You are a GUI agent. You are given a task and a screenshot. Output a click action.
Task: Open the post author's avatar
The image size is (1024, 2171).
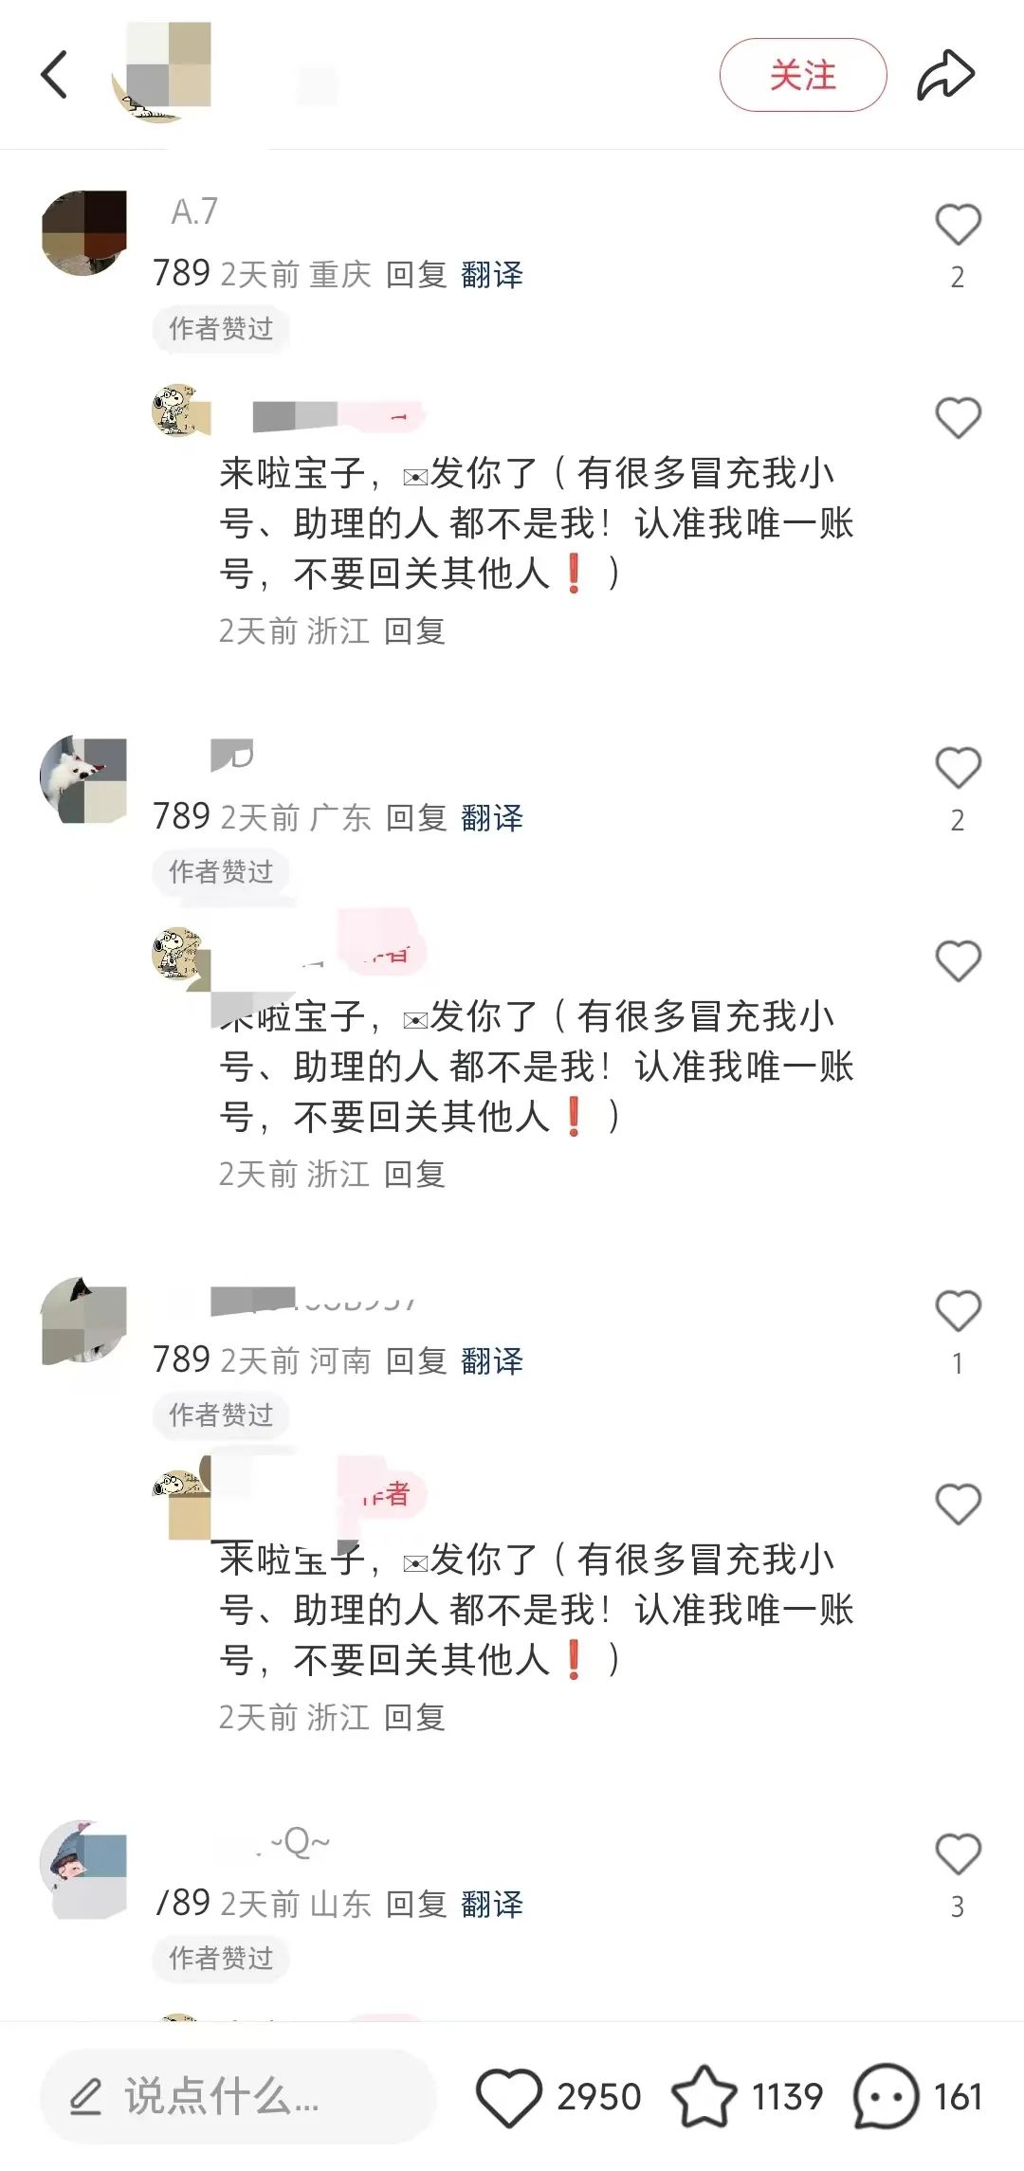[x=161, y=74]
